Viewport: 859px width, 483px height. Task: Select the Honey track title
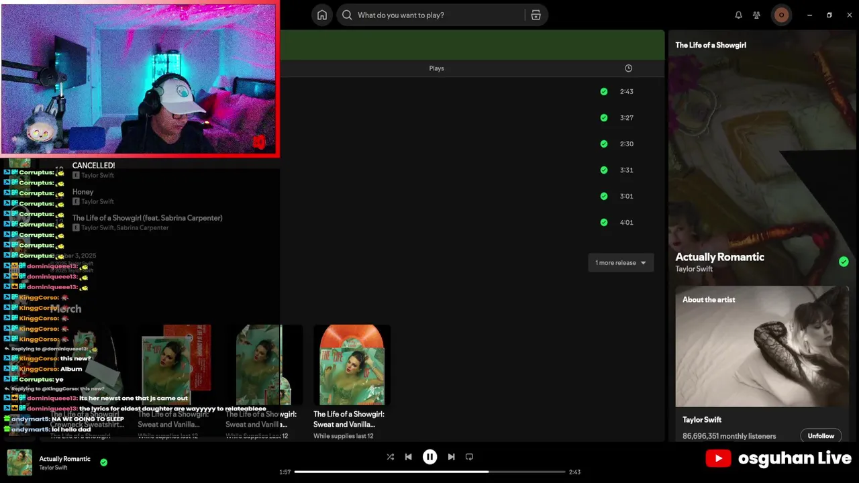(83, 192)
